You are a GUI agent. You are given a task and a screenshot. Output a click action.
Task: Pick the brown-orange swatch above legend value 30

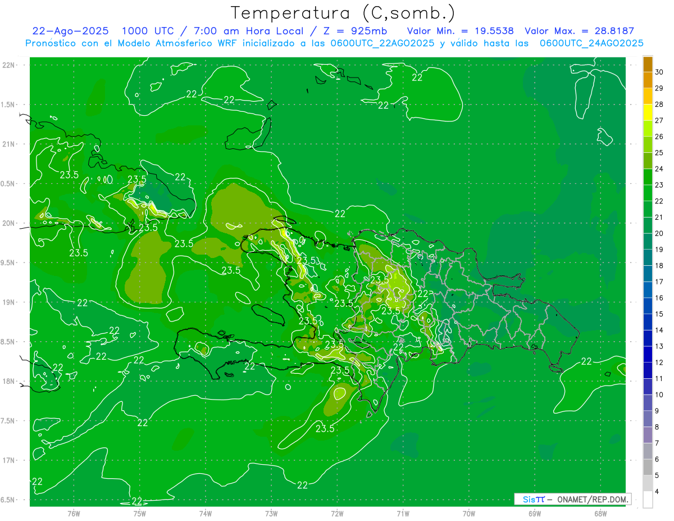648,65
